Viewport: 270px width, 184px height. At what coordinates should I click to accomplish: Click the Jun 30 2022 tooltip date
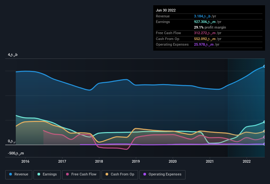click(x=166, y=10)
